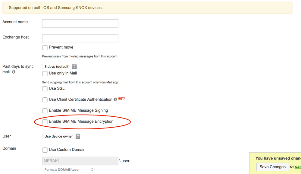301x174 pixels.
Task: Click the red BETA label
Action: coord(122,99)
